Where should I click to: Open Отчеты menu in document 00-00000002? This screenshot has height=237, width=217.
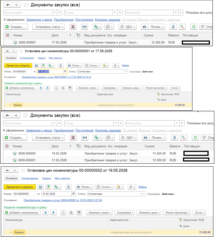coord(105,187)
